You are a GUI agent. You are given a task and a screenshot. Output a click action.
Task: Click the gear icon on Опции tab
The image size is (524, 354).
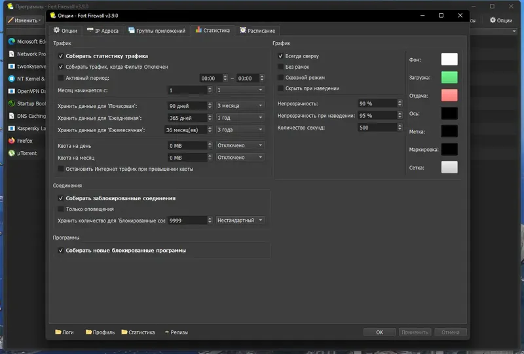click(x=56, y=30)
